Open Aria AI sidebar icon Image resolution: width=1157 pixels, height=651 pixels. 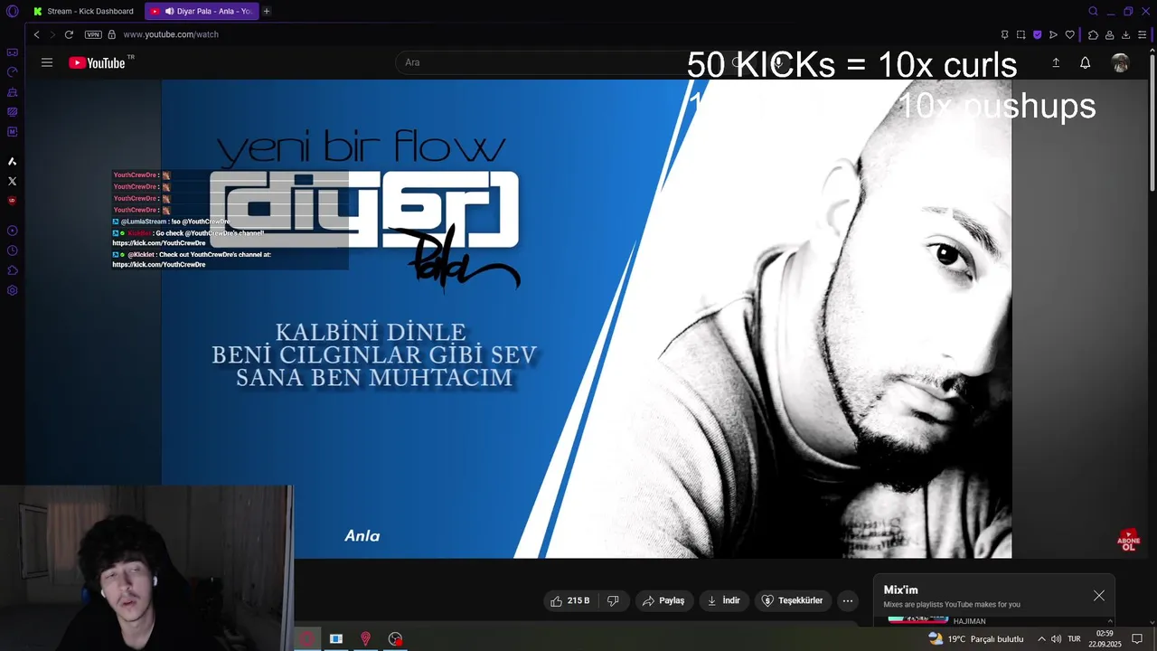[13, 161]
